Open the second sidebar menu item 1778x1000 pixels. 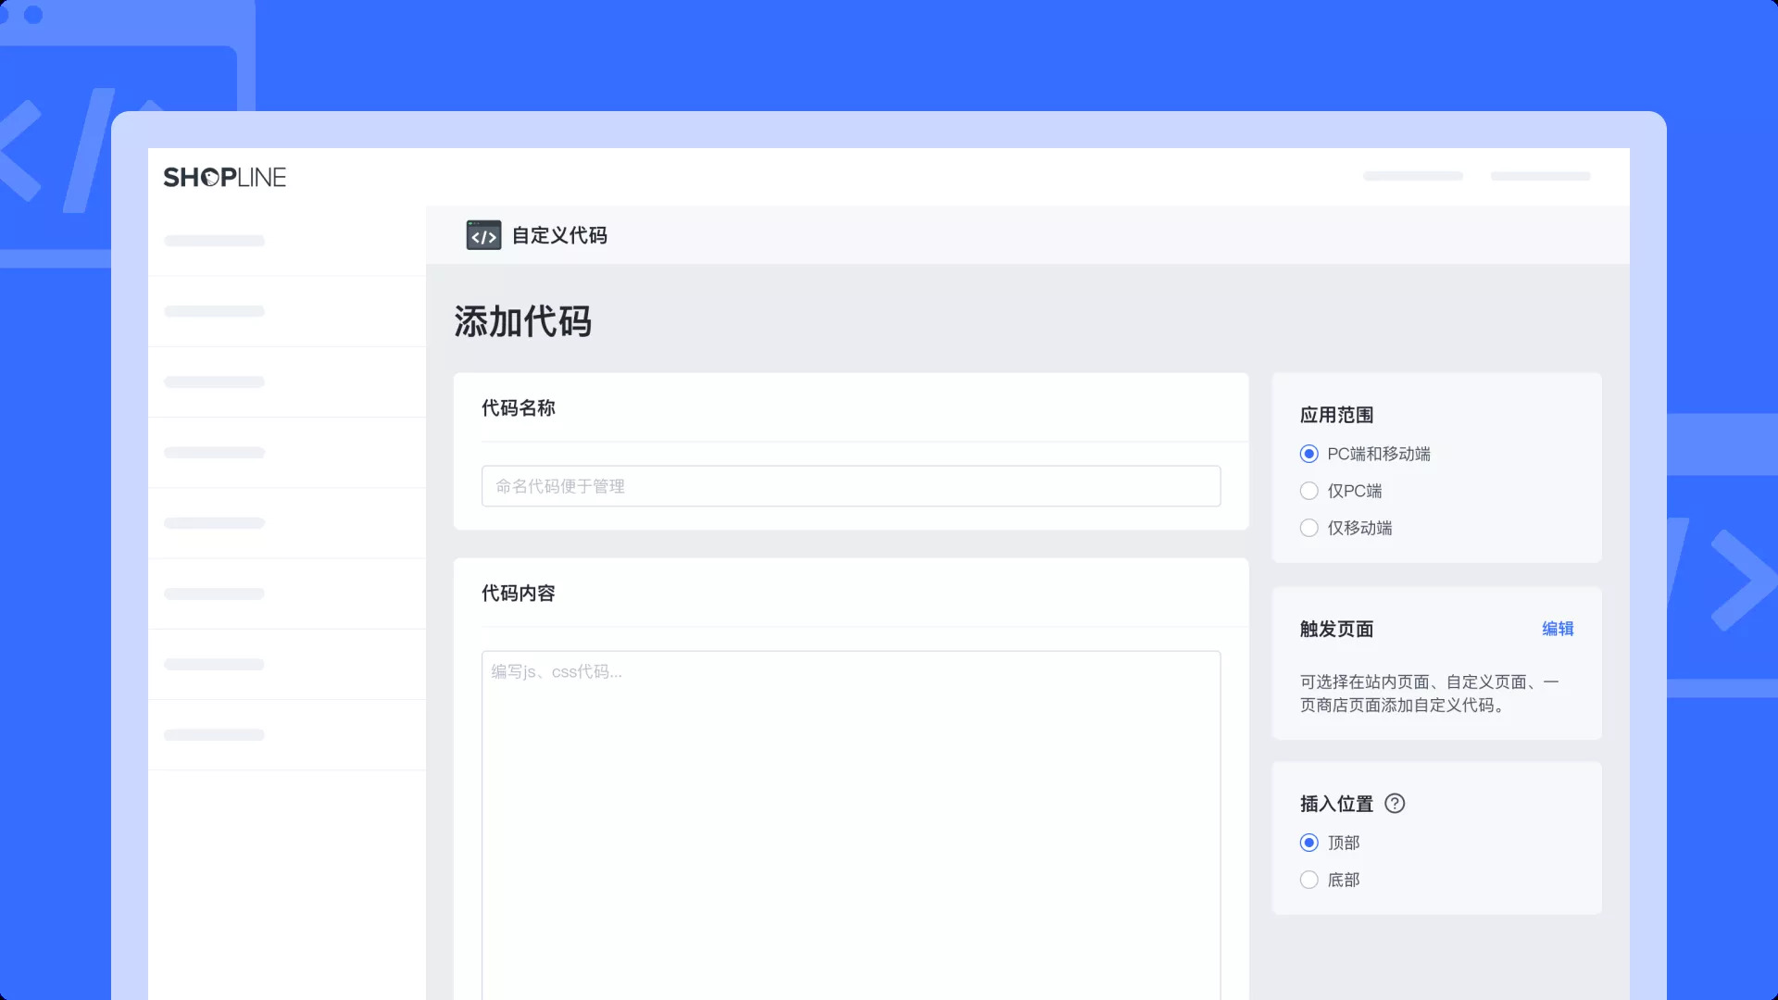pyautogui.click(x=215, y=311)
